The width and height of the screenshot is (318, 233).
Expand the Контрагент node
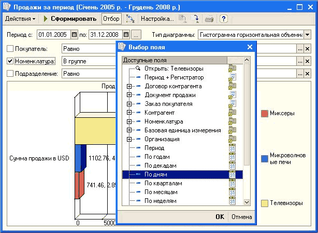click(x=129, y=113)
